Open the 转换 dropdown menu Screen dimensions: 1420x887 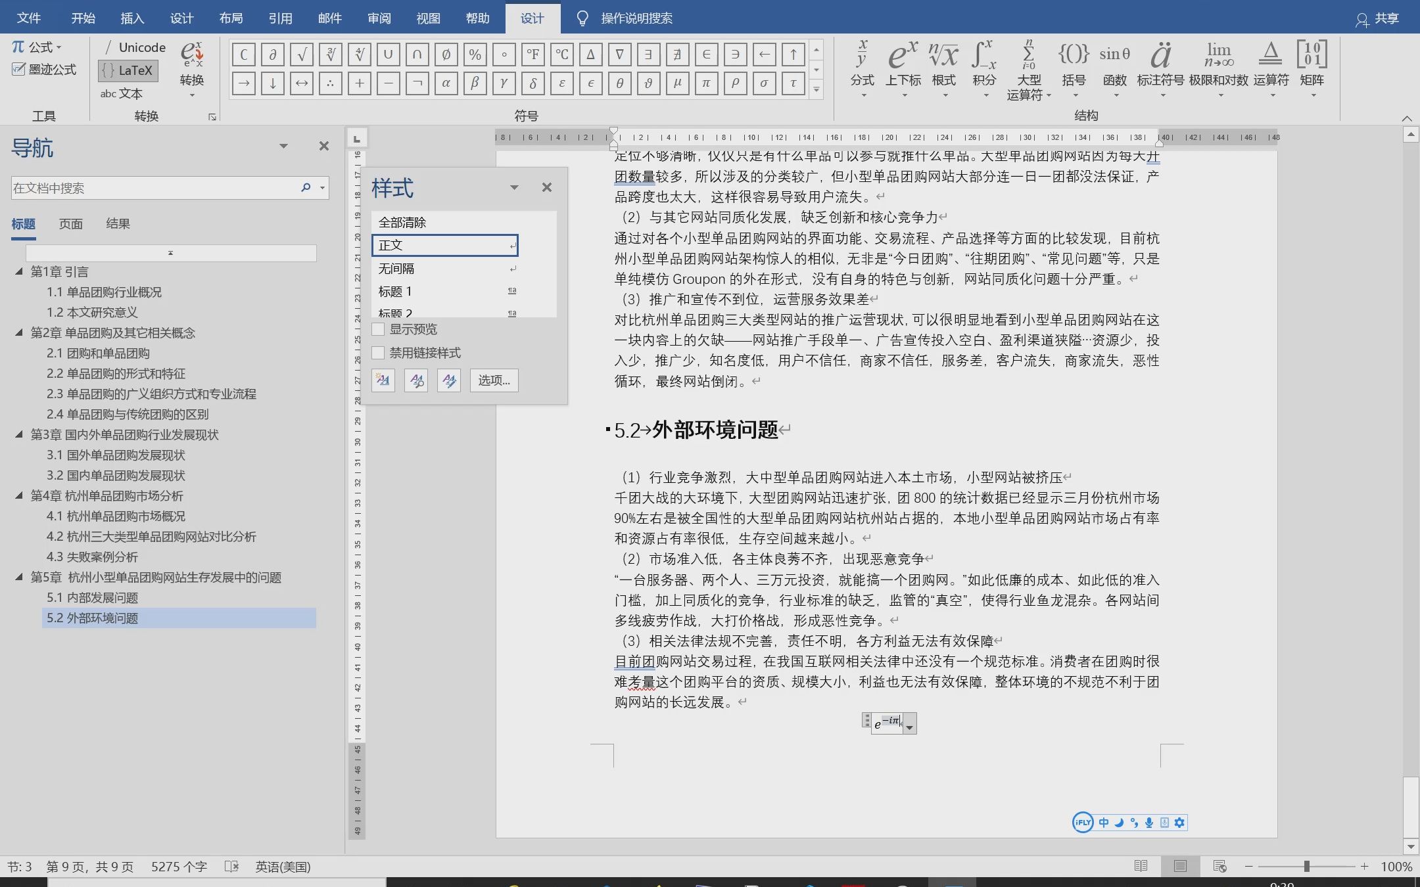point(191,95)
